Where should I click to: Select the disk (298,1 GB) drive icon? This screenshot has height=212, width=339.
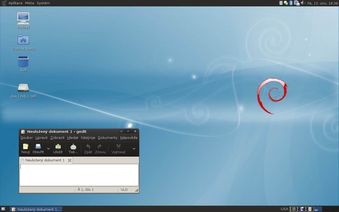pos(23,87)
